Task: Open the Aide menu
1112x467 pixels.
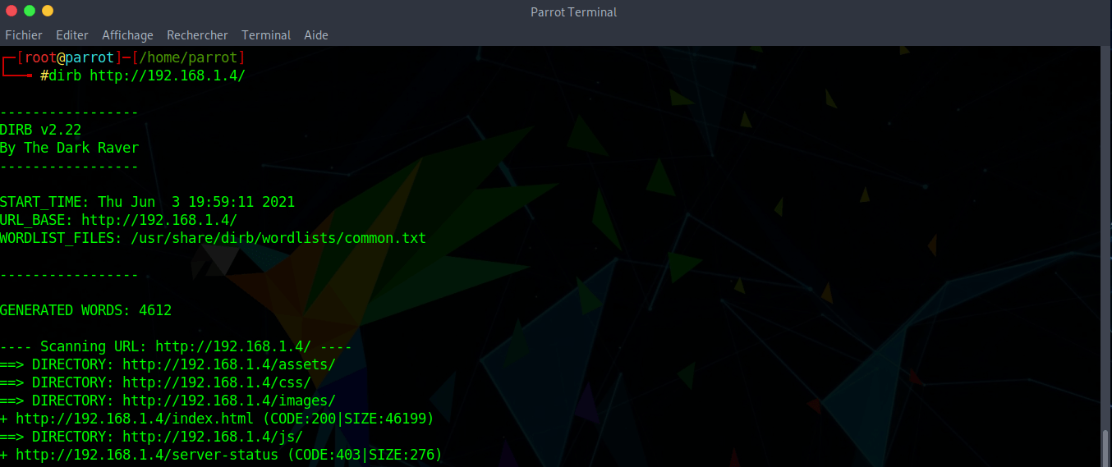Action: click(316, 35)
